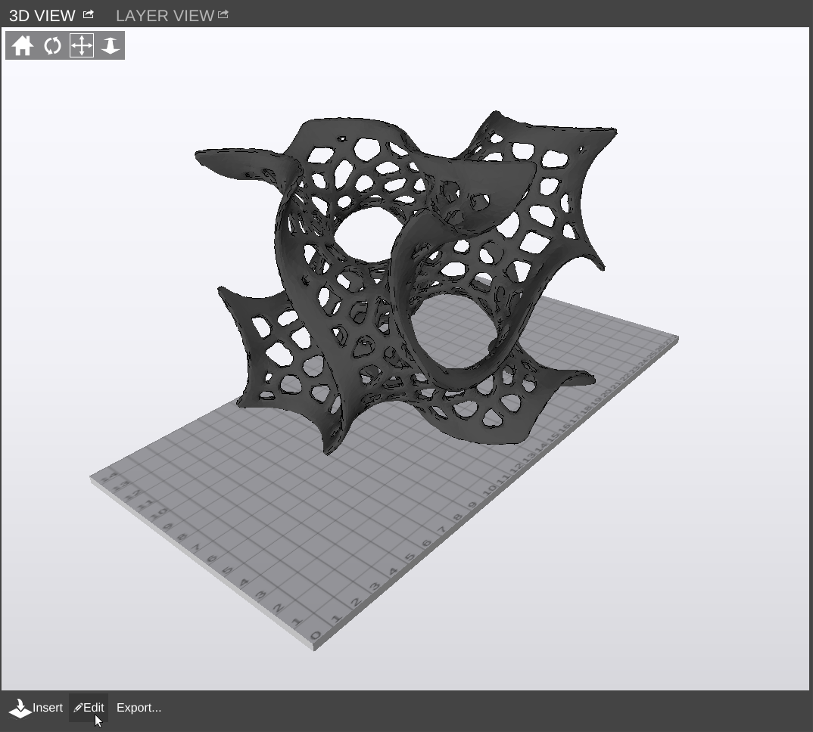Reset camera with the Home view icon
The height and width of the screenshot is (732, 813).
[x=23, y=46]
